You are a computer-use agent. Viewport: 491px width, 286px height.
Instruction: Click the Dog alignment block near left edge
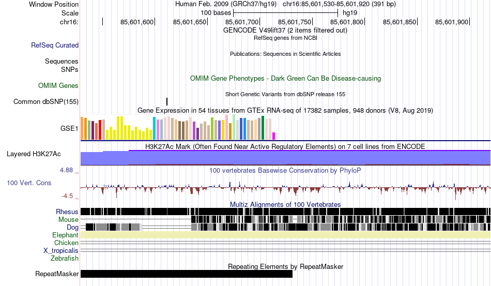[113, 227]
